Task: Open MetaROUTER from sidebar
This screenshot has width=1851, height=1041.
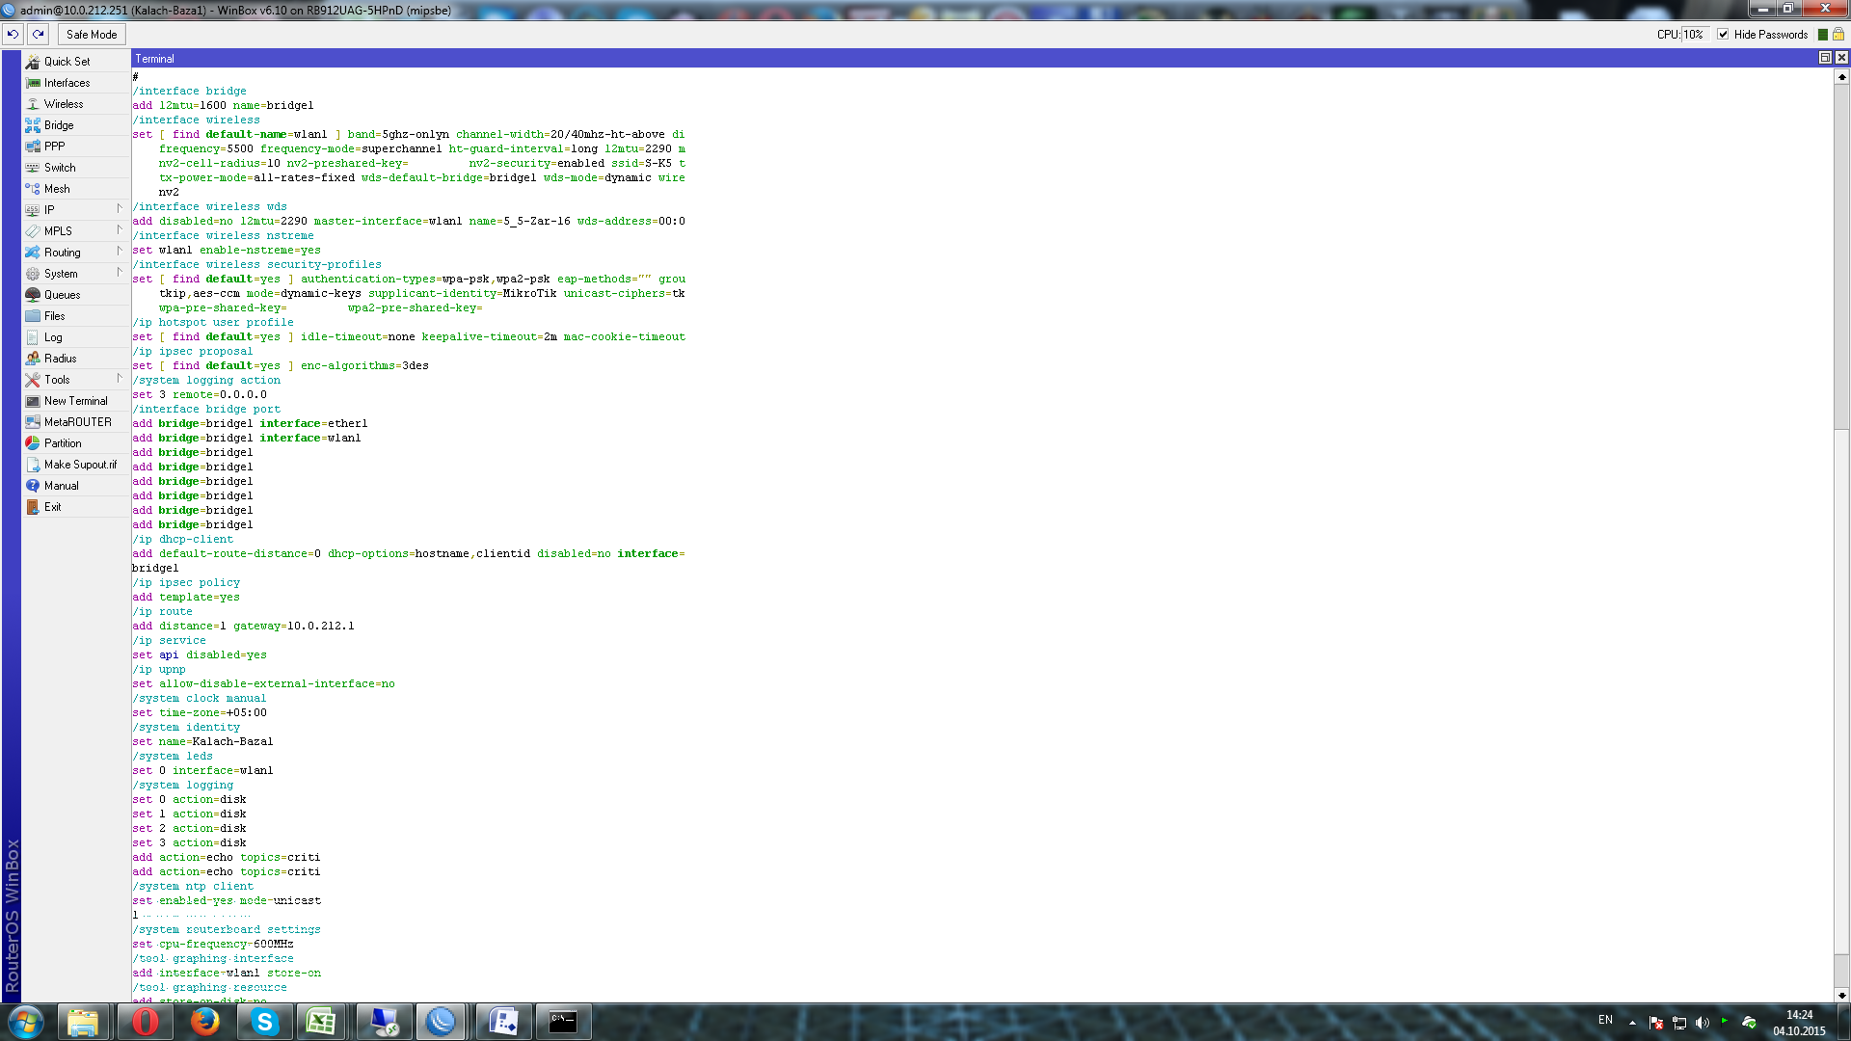Action: [x=77, y=422]
